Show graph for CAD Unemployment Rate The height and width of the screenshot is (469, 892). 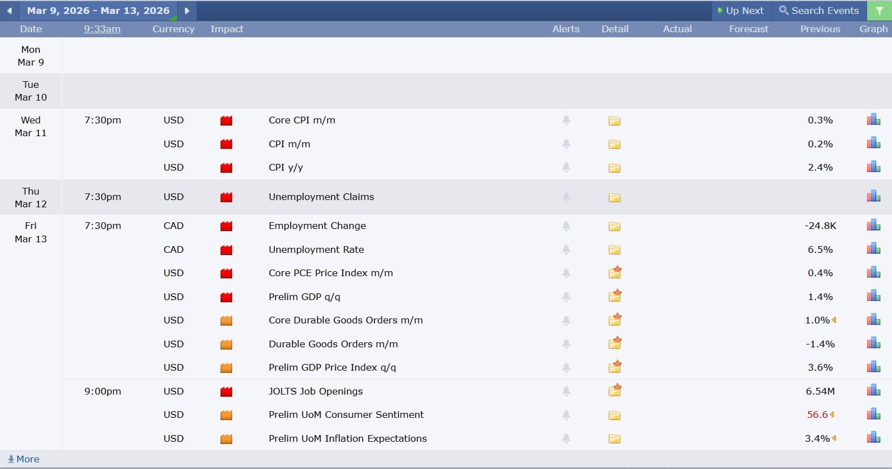coord(873,249)
